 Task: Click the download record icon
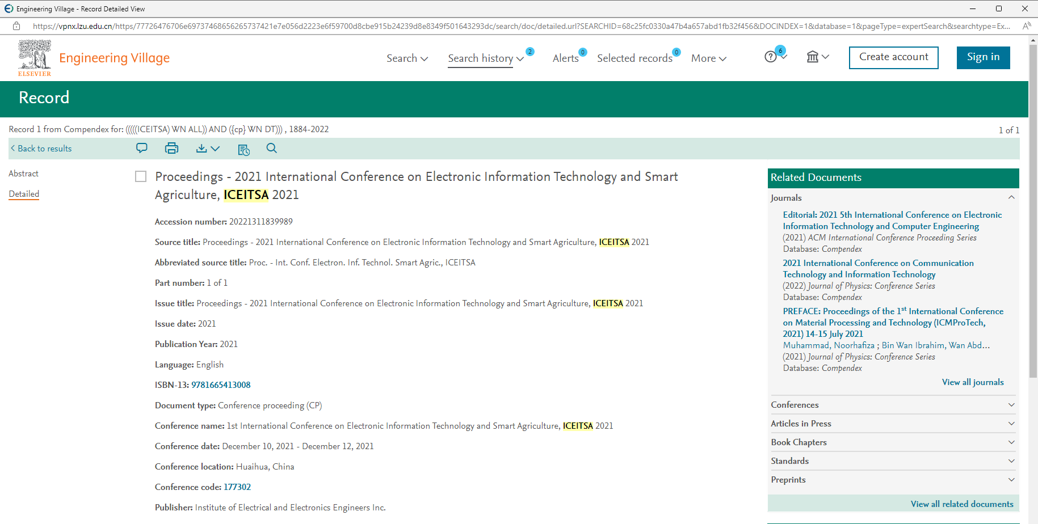tap(201, 148)
